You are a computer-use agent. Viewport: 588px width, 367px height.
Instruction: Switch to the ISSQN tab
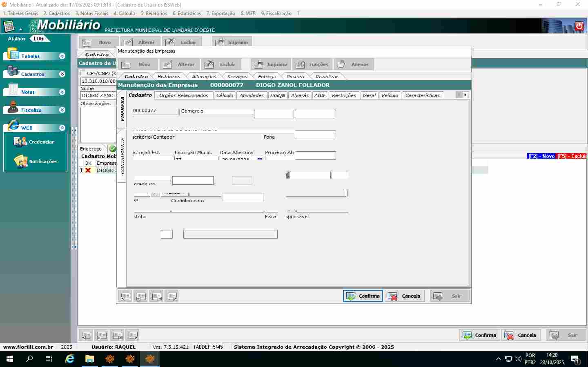coord(278,95)
